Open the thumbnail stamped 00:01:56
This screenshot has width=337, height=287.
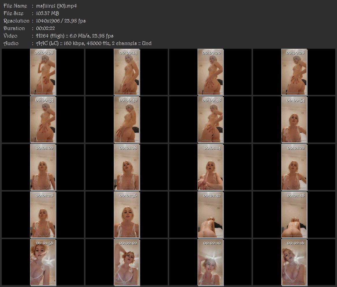click(43, 262)
